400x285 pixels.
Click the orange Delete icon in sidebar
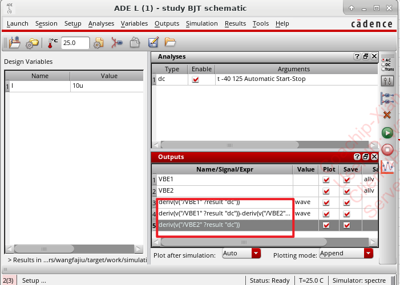(387, 115)
